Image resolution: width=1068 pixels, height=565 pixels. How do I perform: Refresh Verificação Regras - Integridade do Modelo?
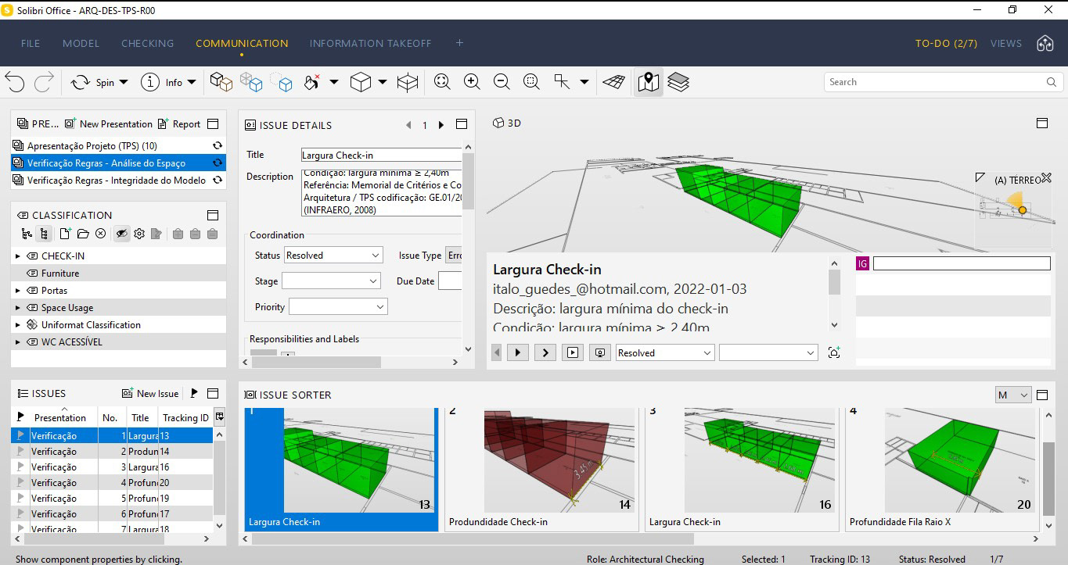218,181
